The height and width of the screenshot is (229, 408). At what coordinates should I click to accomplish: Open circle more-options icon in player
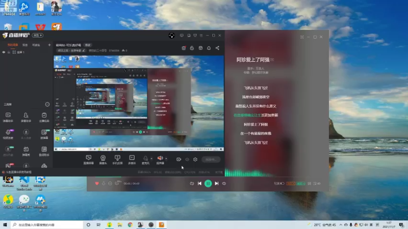[x=110, y=184]
